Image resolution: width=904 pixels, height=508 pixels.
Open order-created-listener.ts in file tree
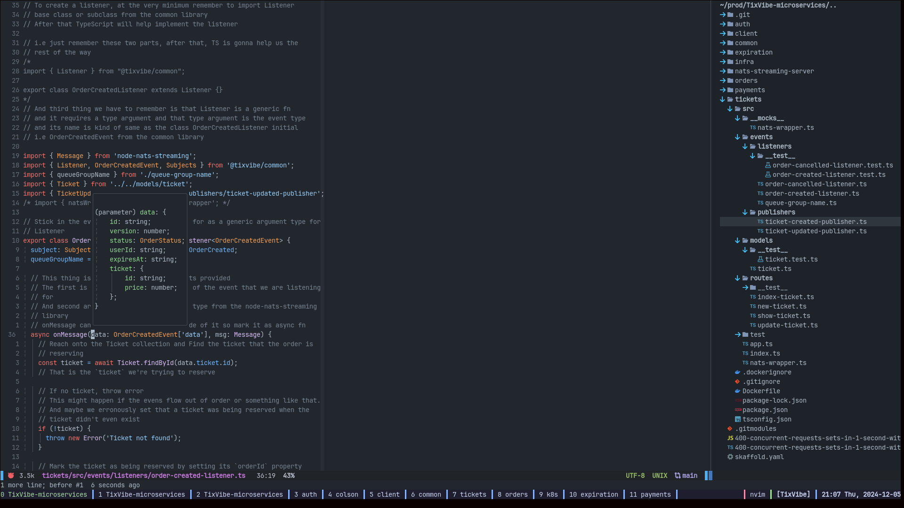pos(812,193)
